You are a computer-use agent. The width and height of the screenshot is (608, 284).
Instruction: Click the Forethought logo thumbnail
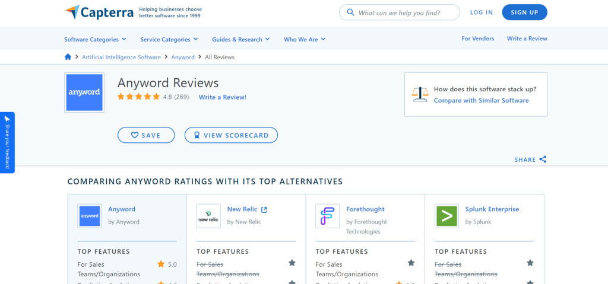click(327, 216)
